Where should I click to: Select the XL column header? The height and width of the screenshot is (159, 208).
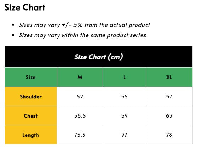click(169, 77)
